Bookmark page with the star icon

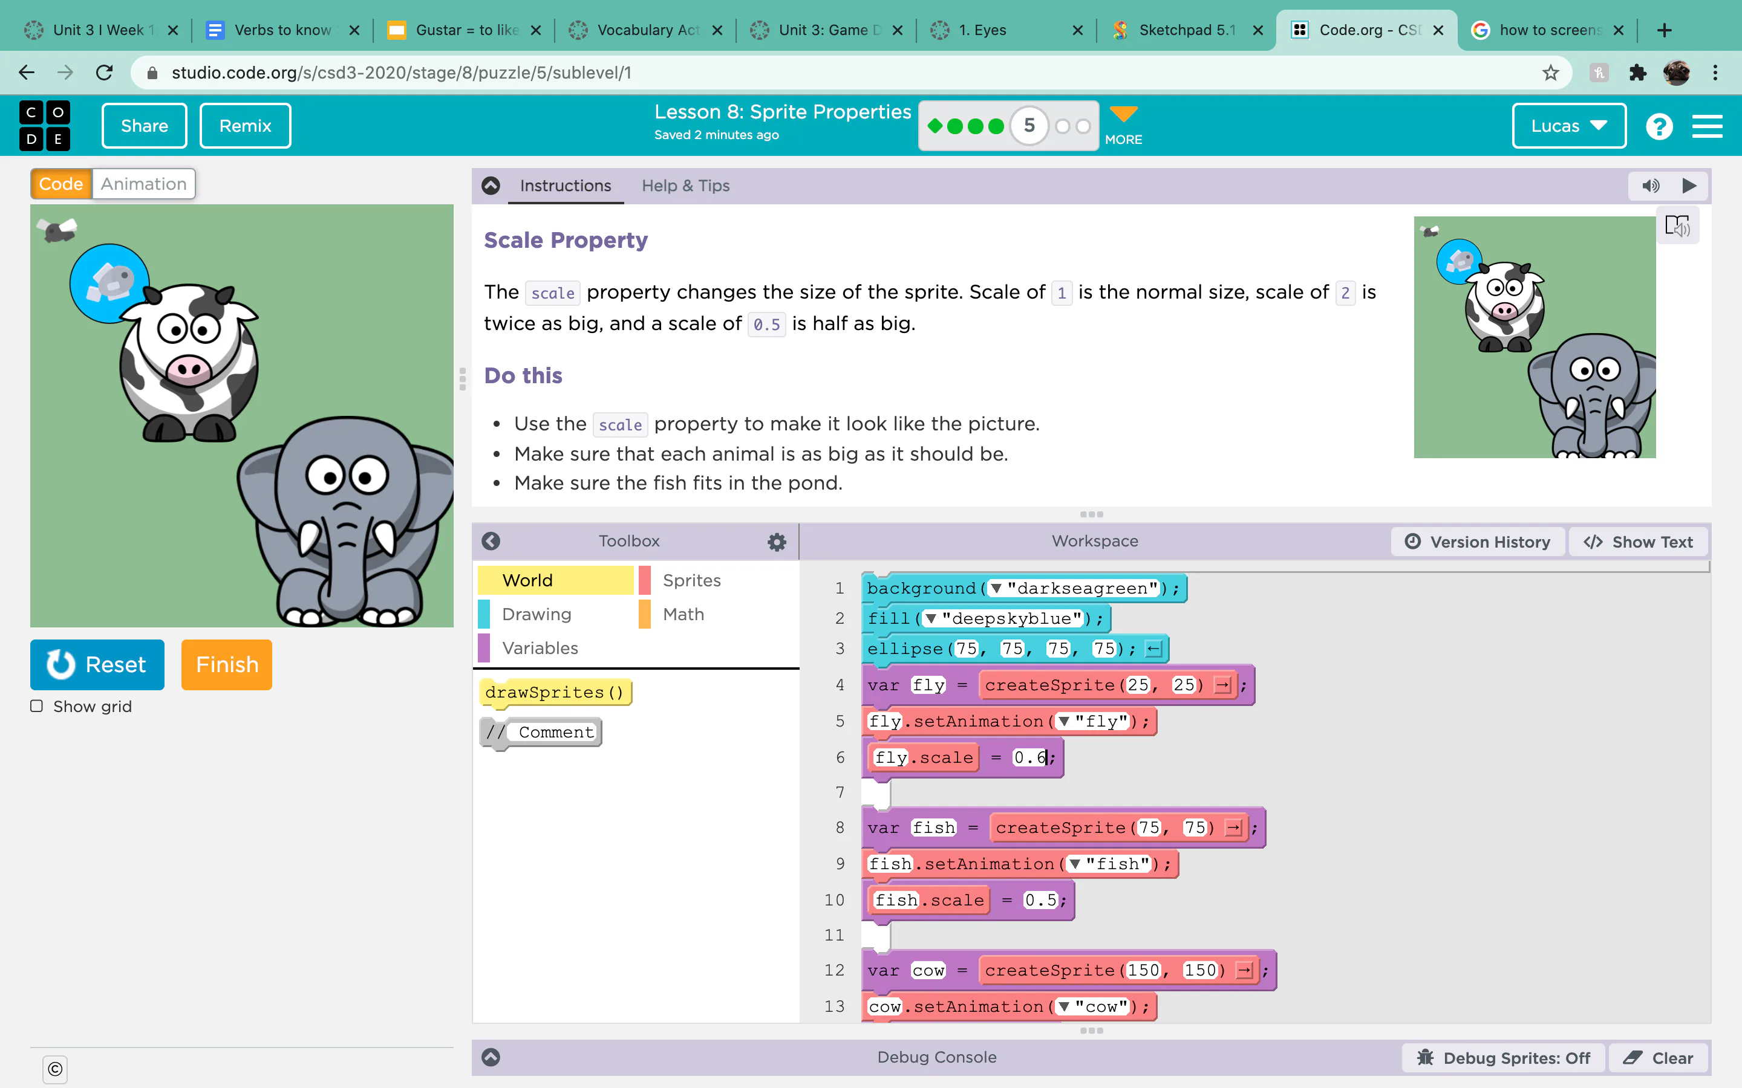tap(1550, 73)
